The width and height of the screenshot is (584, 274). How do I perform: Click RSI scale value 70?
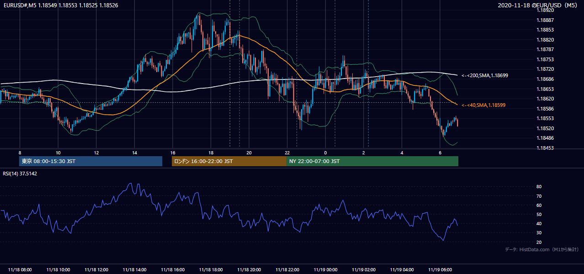539,196
